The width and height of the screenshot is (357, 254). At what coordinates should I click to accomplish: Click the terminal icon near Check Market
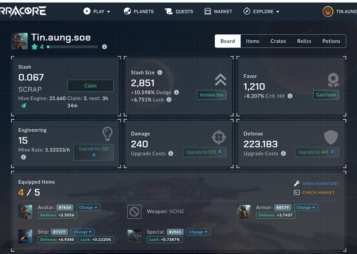297,193
